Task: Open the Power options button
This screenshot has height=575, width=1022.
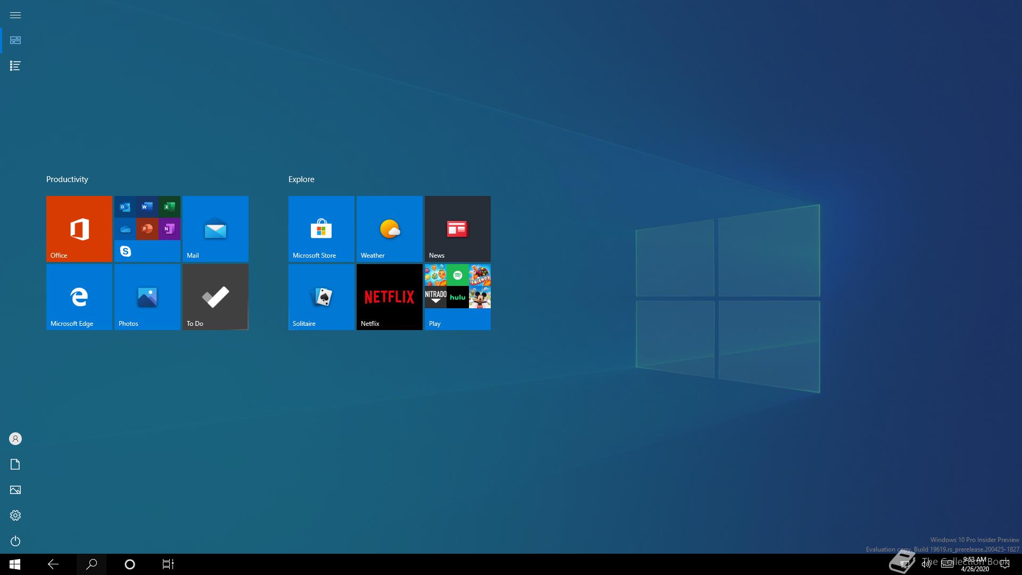Action: click(15, 541)
